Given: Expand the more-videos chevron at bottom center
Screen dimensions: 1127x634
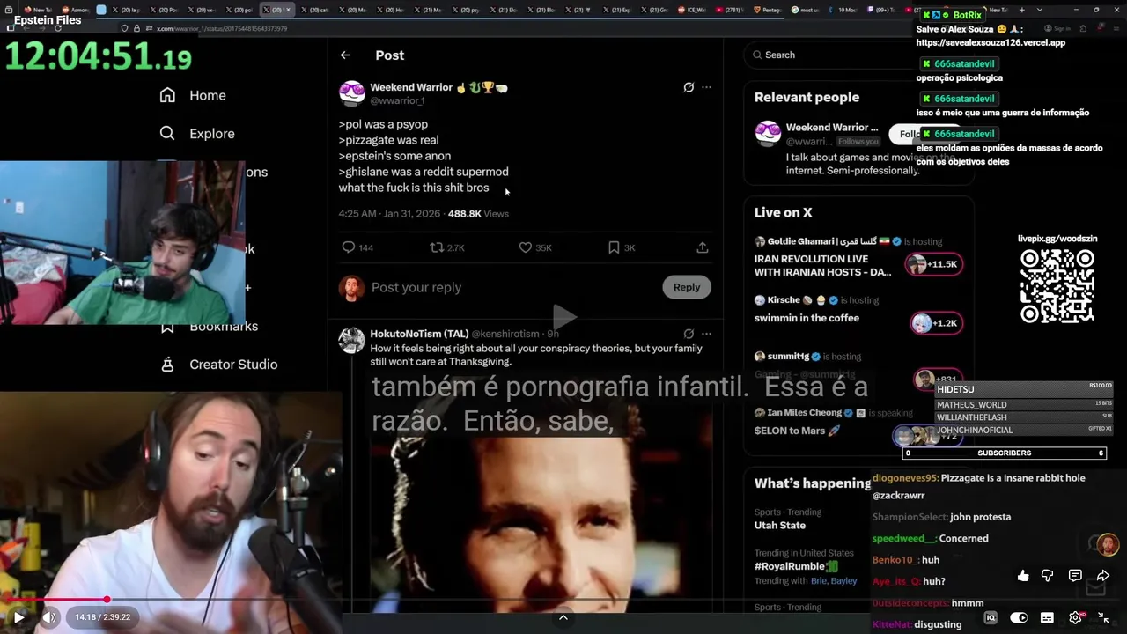Looking at the screenshot, I should coord(563,618).
